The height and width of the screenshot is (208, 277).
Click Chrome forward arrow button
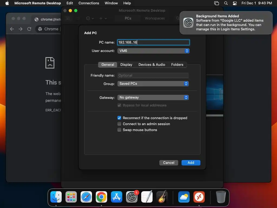pyautogui.click(x=21, y=29)
